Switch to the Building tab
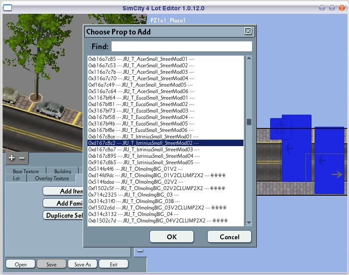The width and height of the screenshot is (349, 275). point(63,171)
